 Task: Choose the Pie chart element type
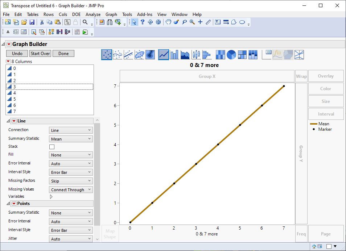click(x=231, y=54)
